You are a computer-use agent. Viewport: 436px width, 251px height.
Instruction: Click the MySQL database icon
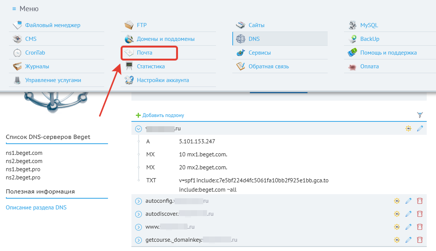coord(353,25)
